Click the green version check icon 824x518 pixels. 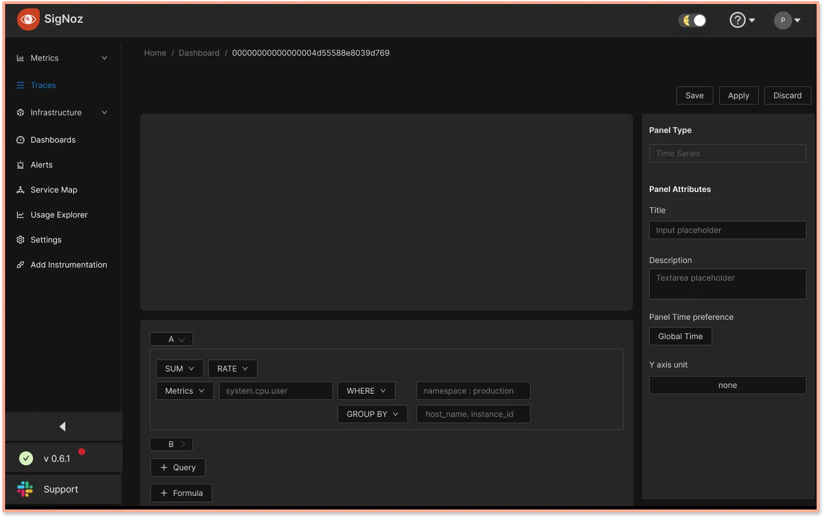pos(26,458)
